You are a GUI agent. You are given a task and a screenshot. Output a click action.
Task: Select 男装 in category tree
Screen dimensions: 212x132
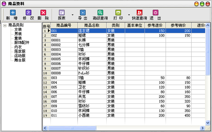coord(18,34)
